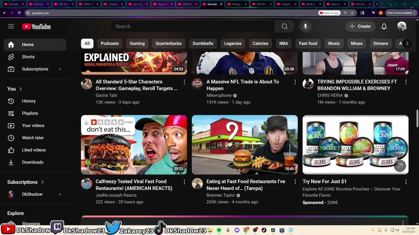
Task: Select the Dumbbells filter chip
Action: pos(203,43)
